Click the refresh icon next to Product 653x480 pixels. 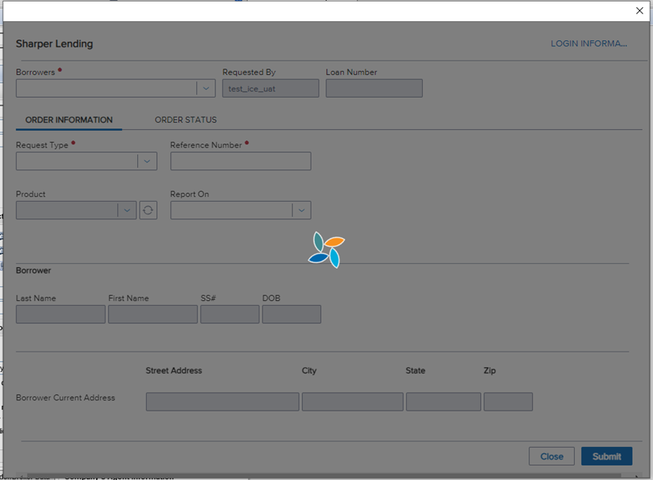147,210
